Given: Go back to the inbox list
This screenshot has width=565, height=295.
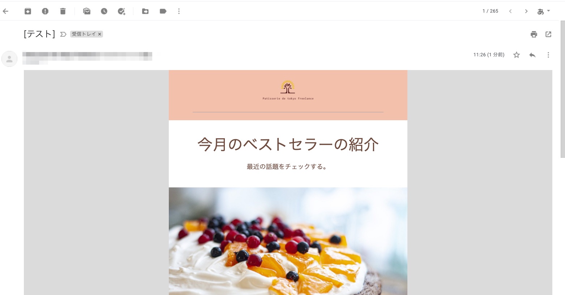Looking at the screenshot, I should click(x=6, y=11).
